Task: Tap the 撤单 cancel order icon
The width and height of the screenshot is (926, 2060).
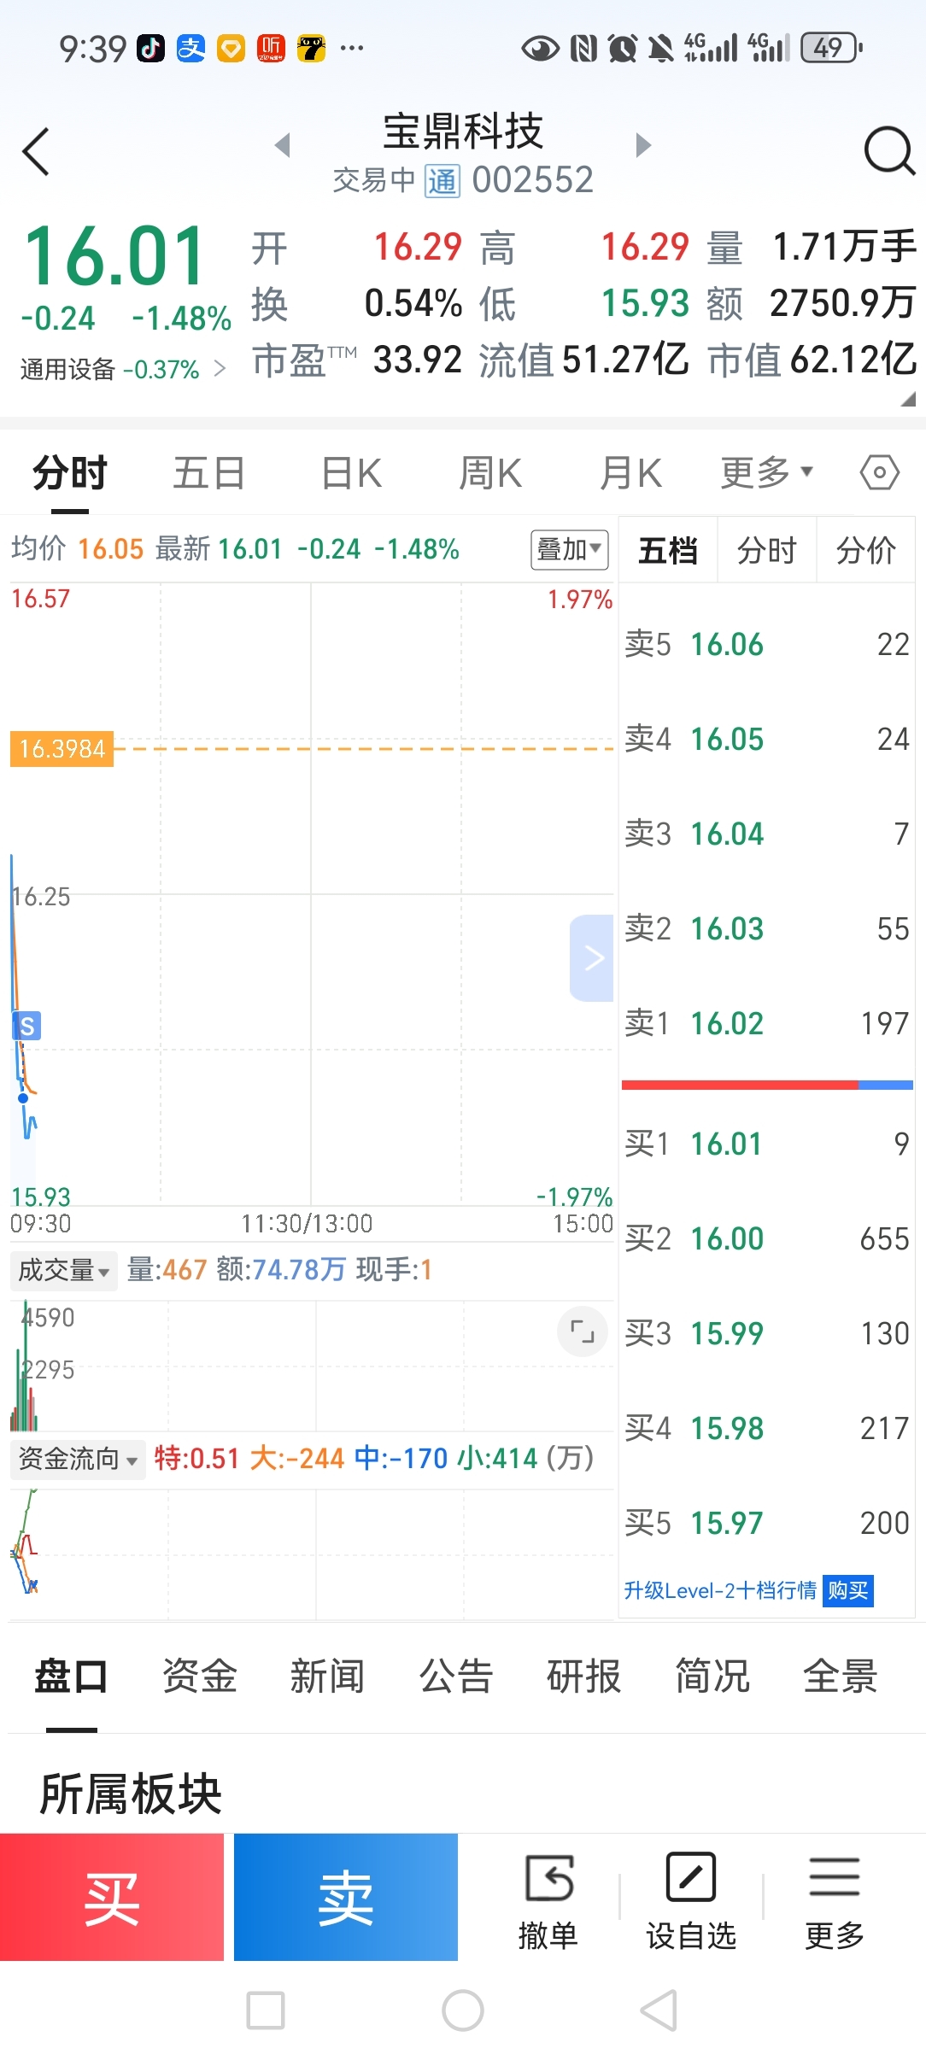Action: click(548, 1878)
